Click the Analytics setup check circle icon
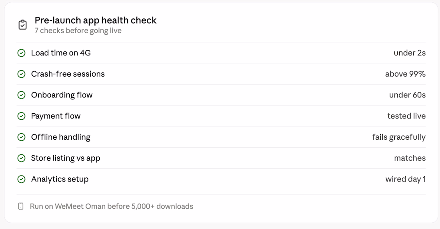The width and height of the screenshot is (440, 229). 21,179
